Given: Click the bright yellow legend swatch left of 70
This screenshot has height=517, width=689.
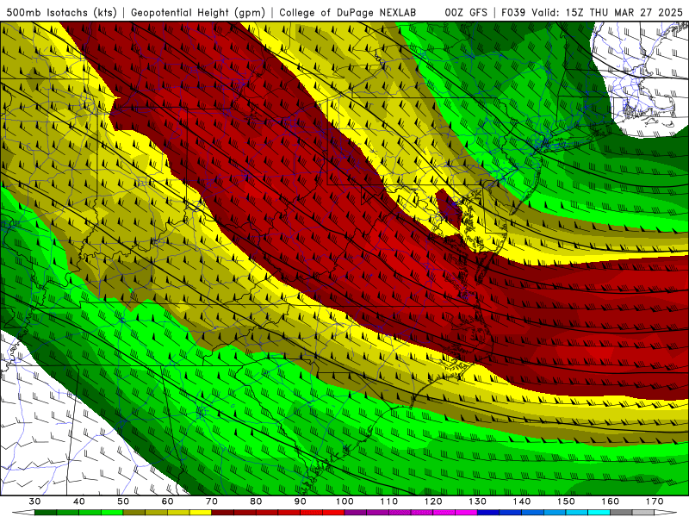Looking at the screenshot, I should pos(201,513).
